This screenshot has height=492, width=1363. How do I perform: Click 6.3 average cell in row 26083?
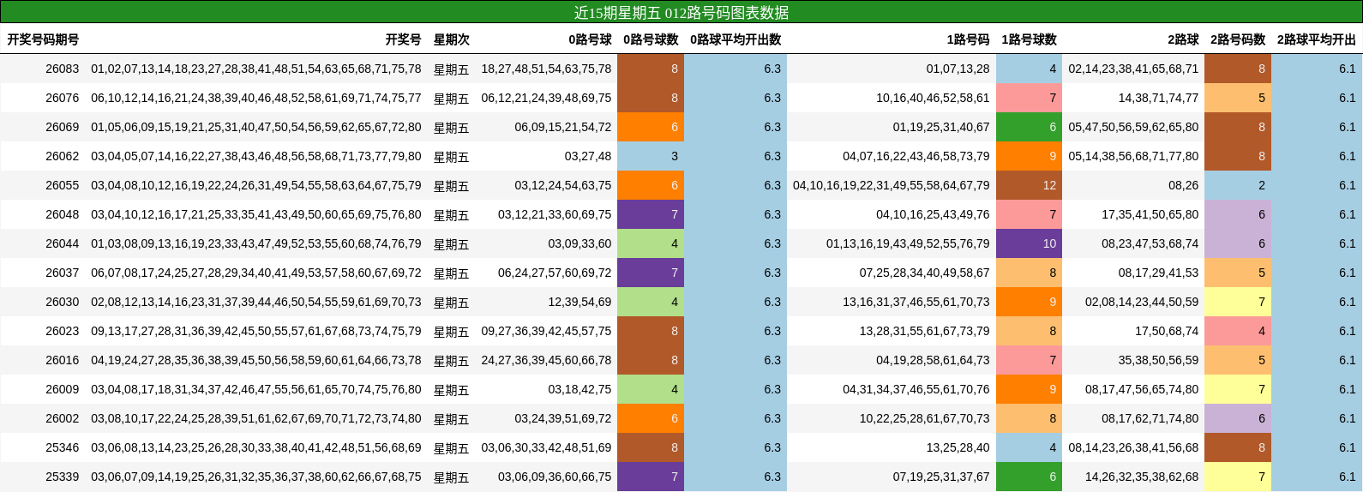[736, 69]
